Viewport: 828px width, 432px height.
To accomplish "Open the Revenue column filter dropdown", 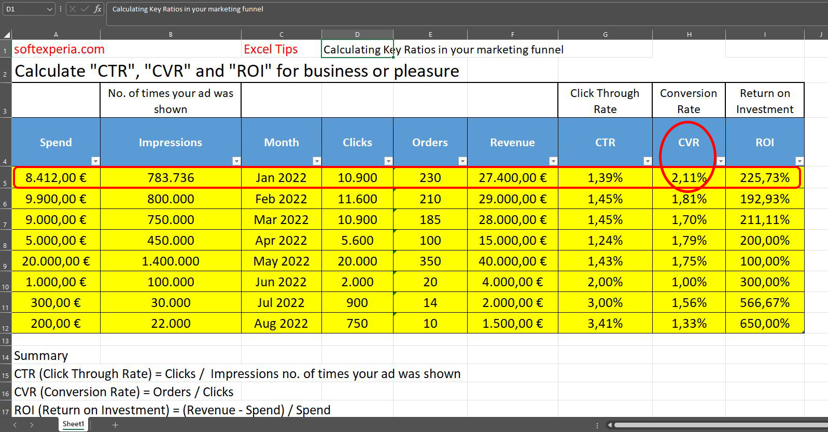I will coord(553,161).
